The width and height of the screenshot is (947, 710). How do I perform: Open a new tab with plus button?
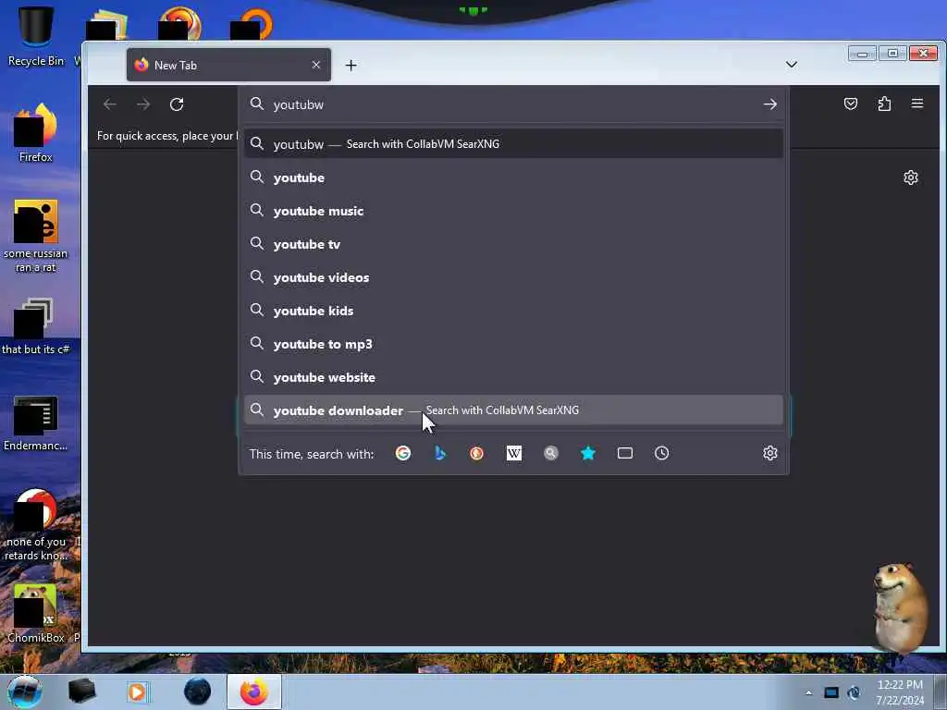[351, 66]
